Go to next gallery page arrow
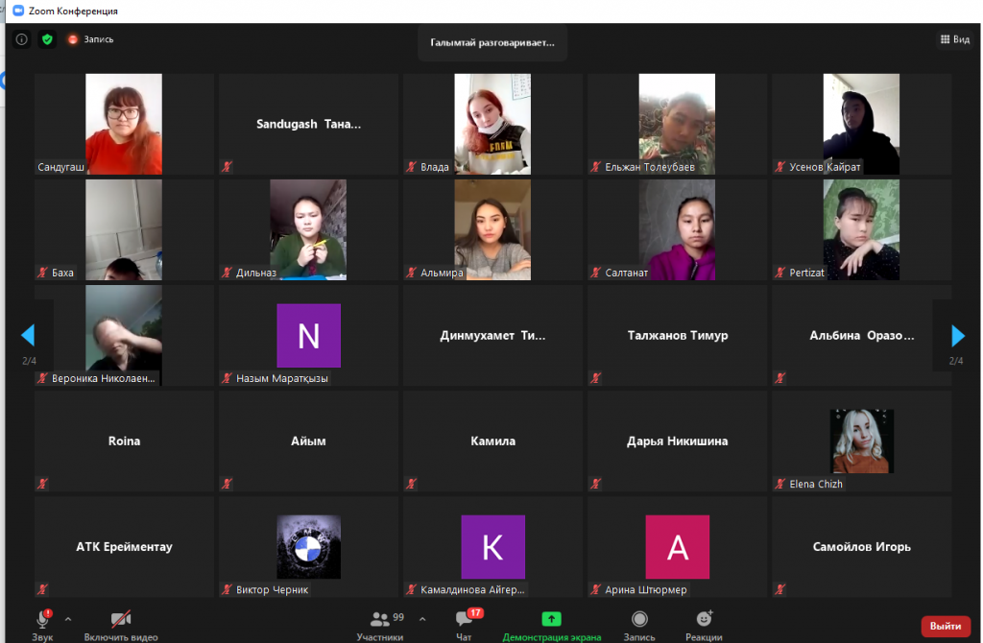Viewport: 983px width, 643px height. tap(957, 335)
